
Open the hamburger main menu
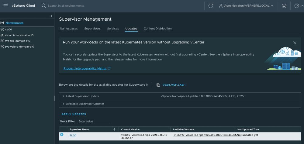pos(5,6)
